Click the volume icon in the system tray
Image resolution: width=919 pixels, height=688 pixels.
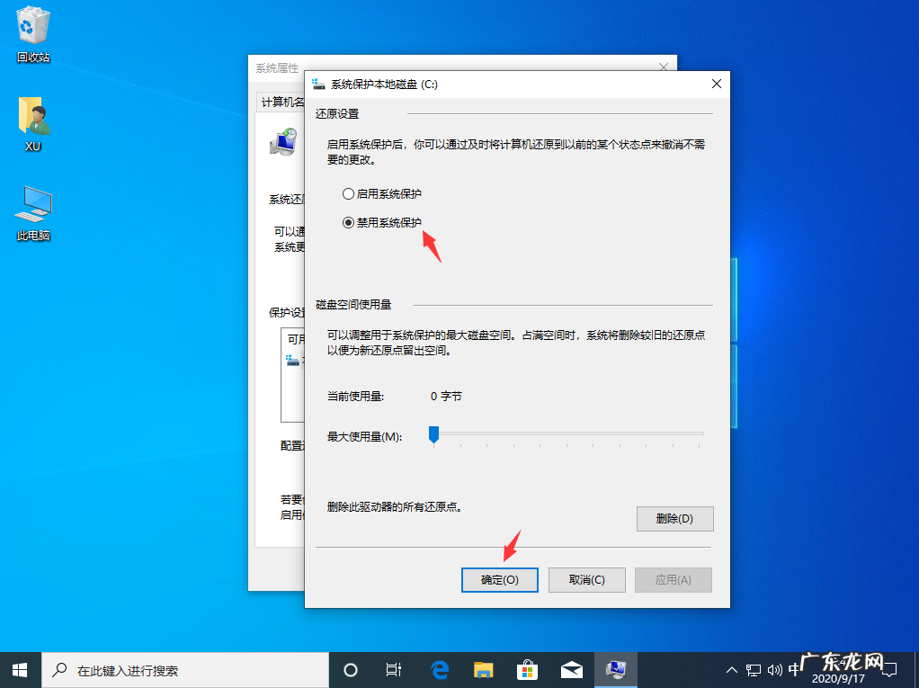tap(775, 669)
